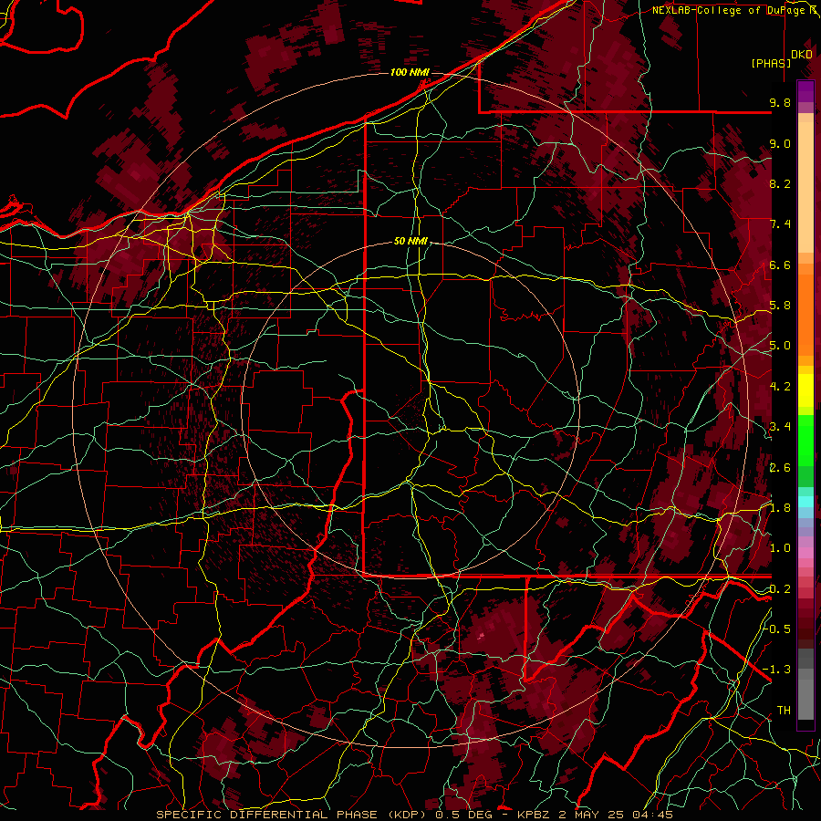This screenshot has width=821, height=821.
Task: Click the KPBZ radar site identifier
Action: tap(532, 815)
